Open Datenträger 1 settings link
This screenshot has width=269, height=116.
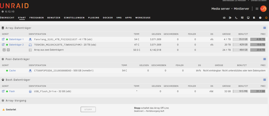click(16, 39)
